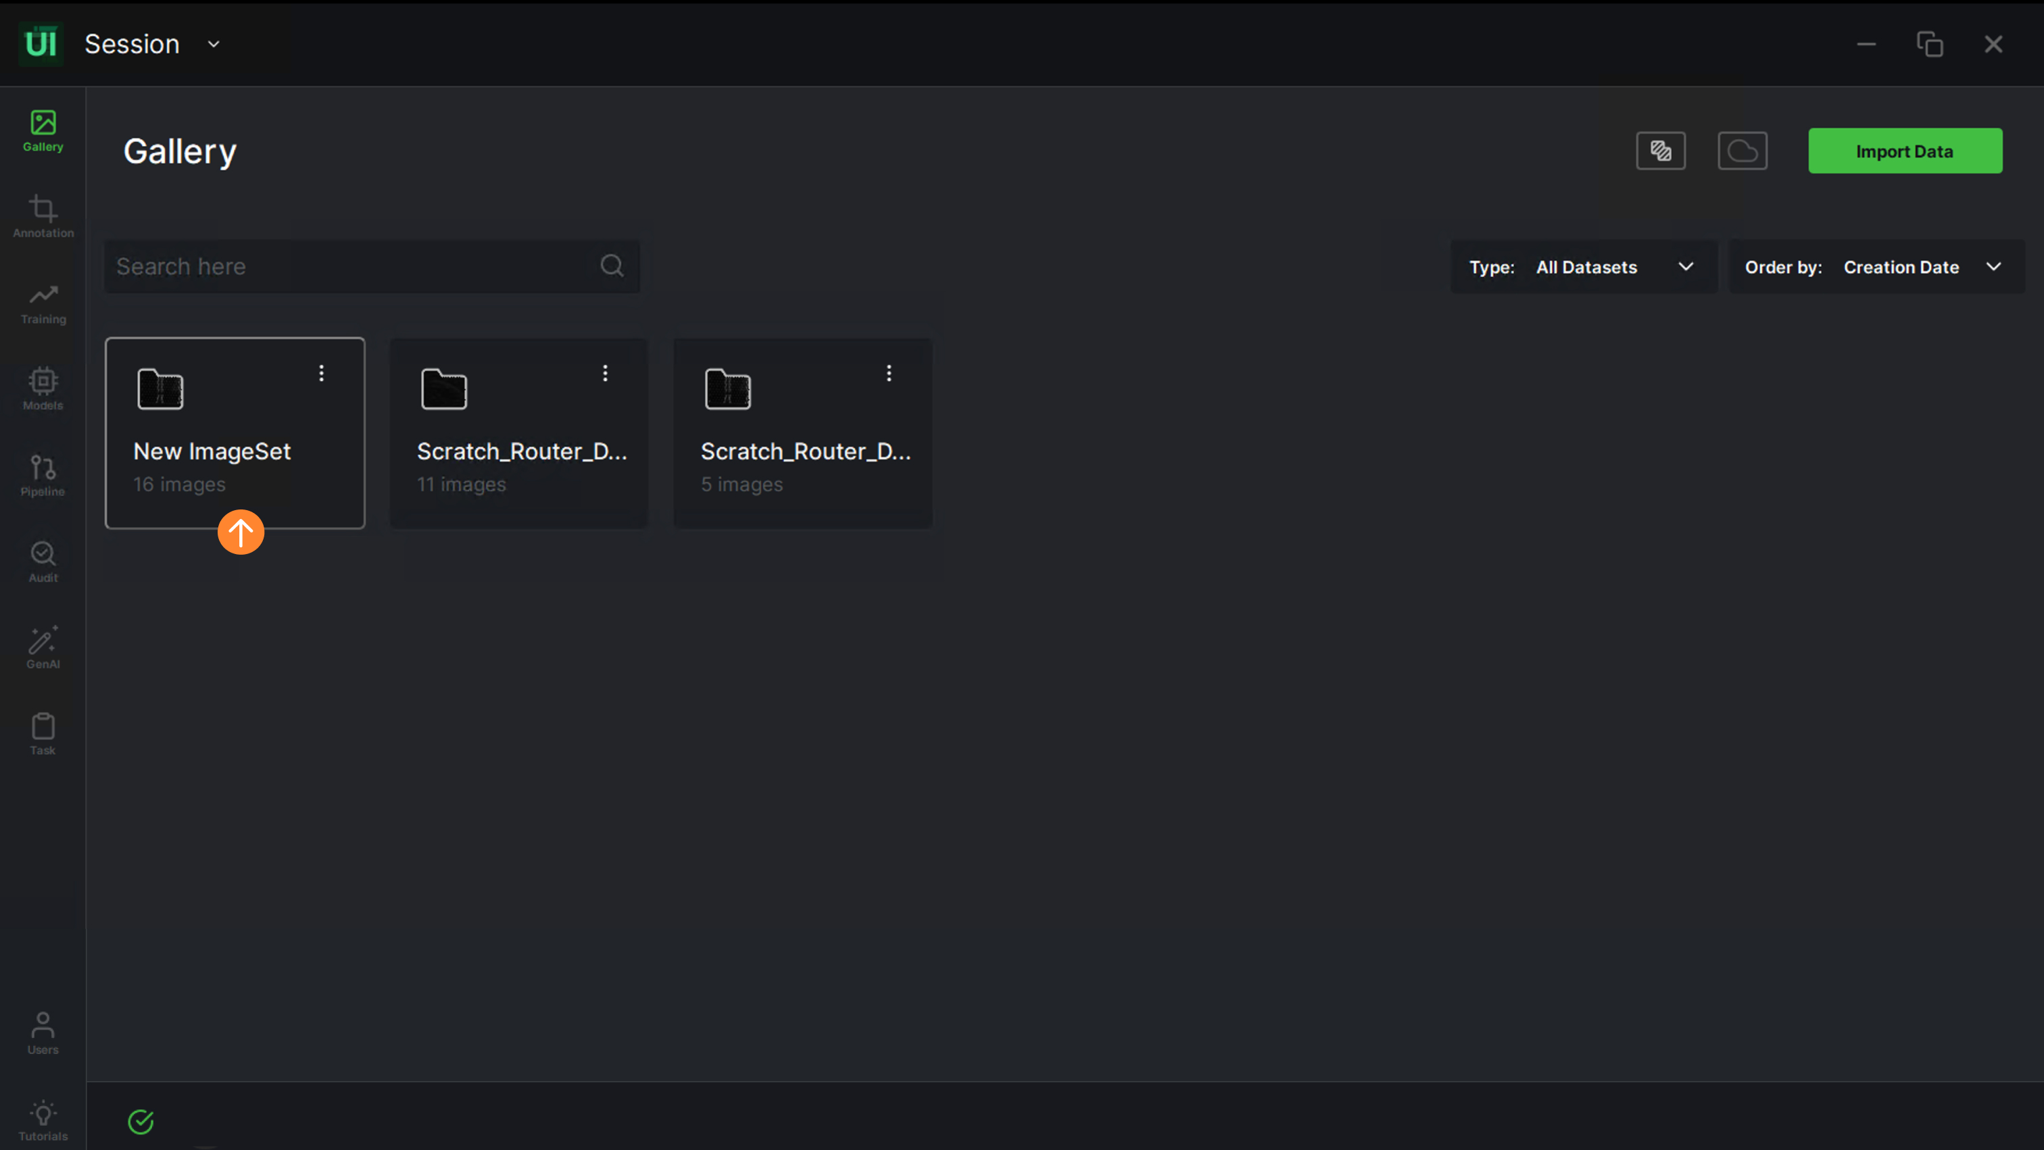Open the Type All Datasets dropdown
2044x1150 pixels.
(1583, 268)
